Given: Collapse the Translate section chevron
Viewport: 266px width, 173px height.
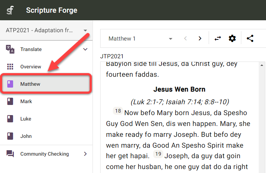Looking at the screenshot, I should click(86, 49).
